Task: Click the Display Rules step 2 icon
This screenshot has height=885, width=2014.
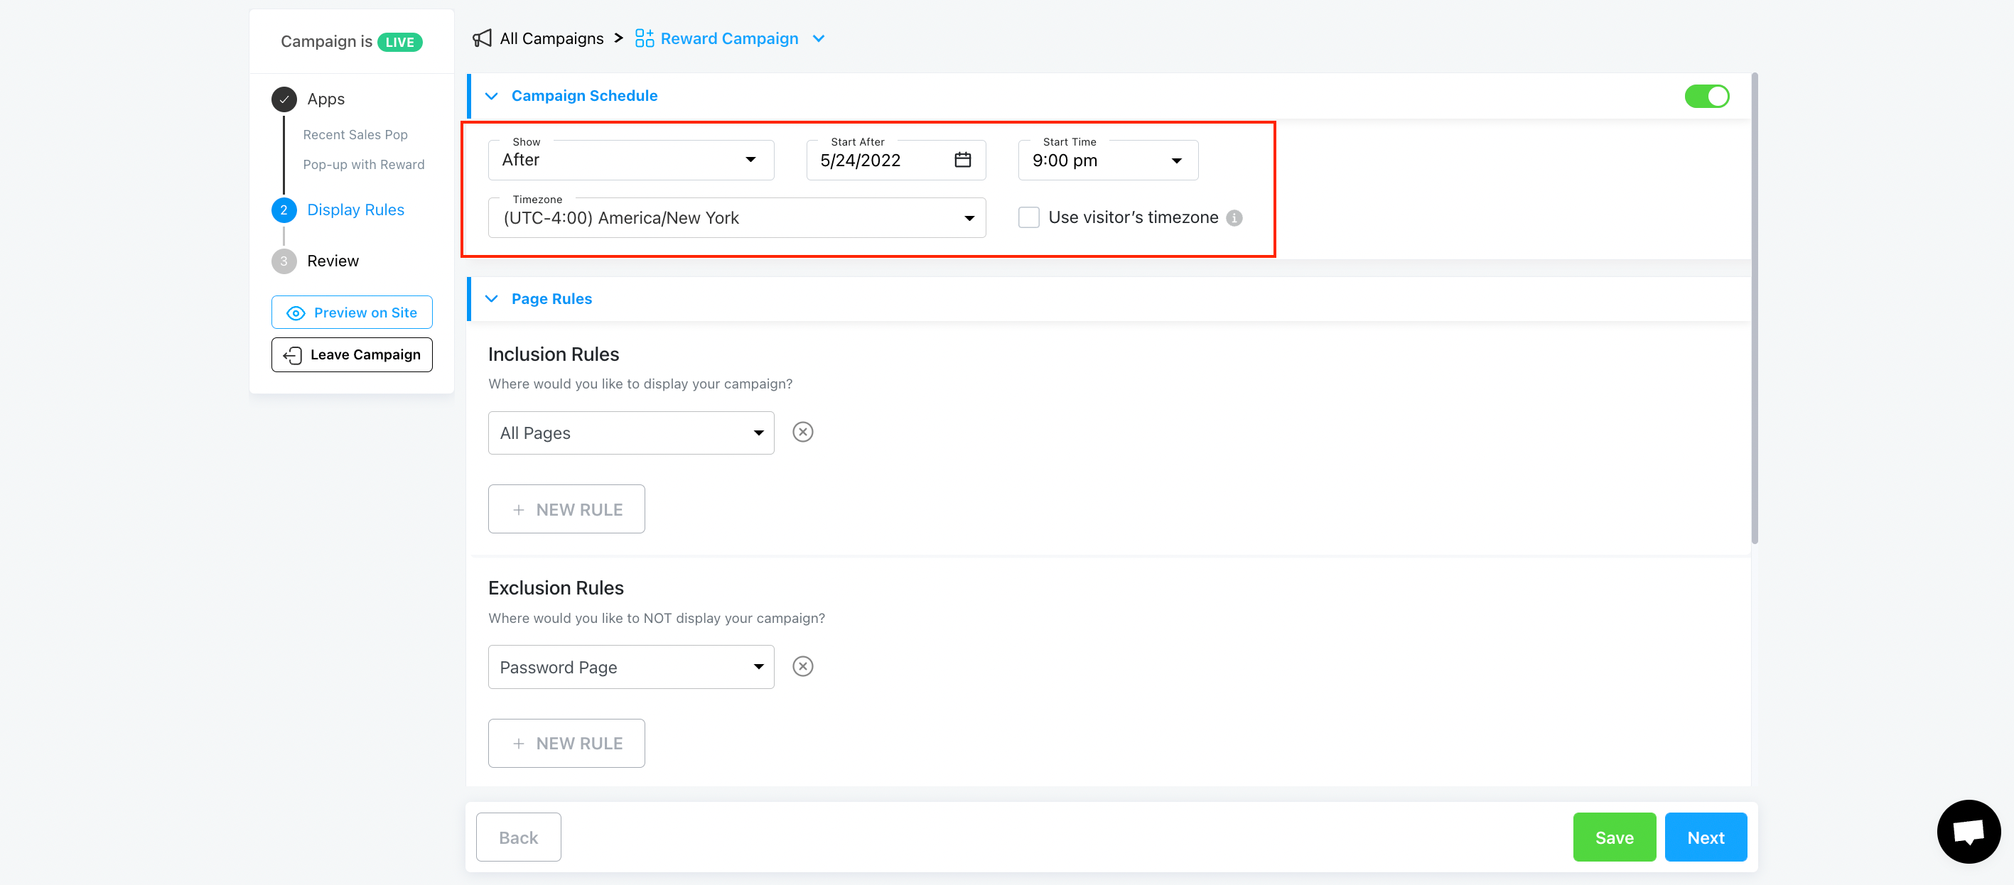Action: [283, 210]
